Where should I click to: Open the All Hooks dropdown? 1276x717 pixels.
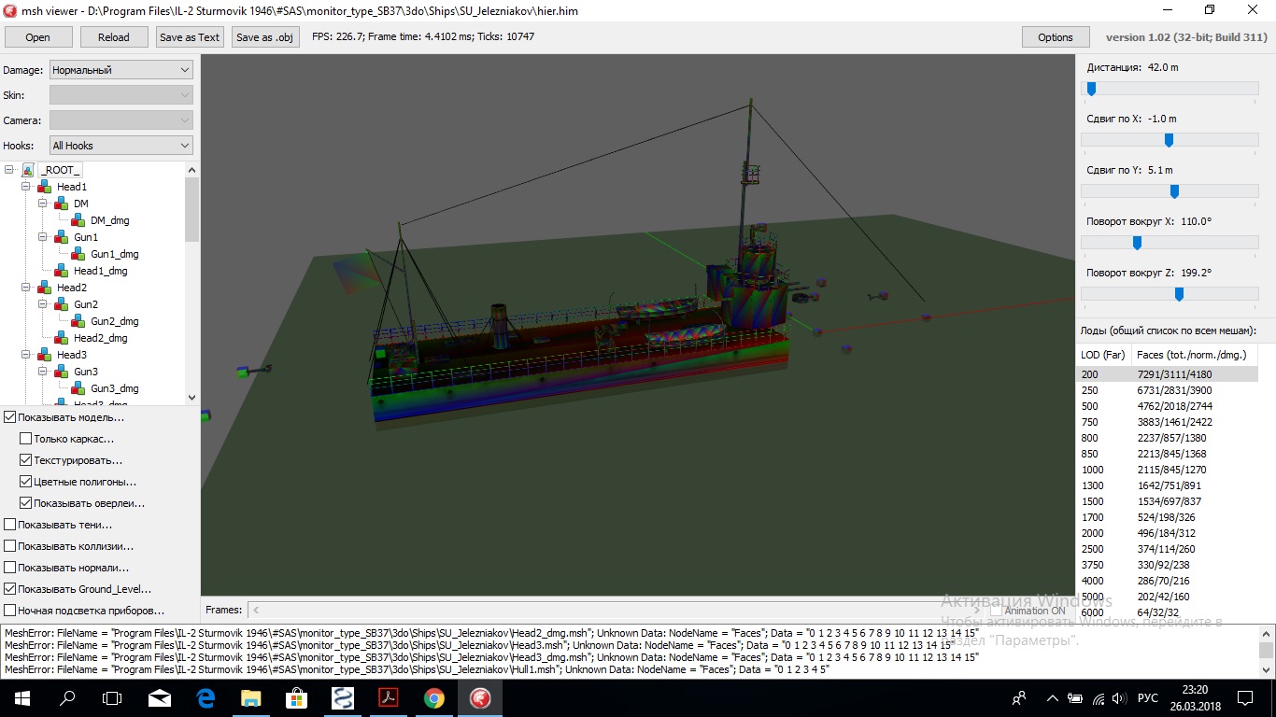pyautogui.click(x=121, y=146)
